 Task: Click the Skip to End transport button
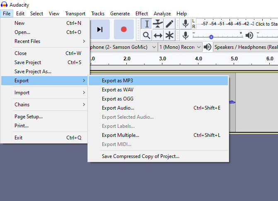[x=100, y=29]
